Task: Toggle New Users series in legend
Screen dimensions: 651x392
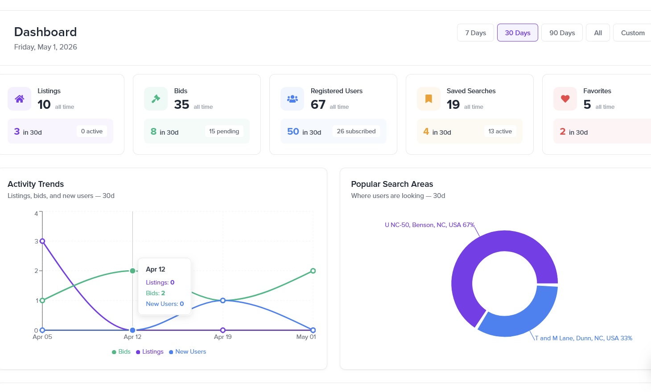Action: (x=188, y=351)
